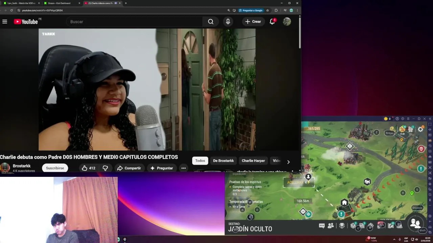Image resolution: width=433 pixels, height=243 pixels.
Task: Open the co-op players round button
Action: (x=415, y=223)
